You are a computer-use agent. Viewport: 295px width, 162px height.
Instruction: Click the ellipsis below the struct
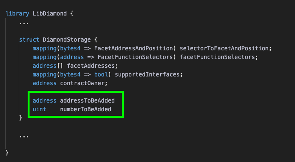(24, 137)
